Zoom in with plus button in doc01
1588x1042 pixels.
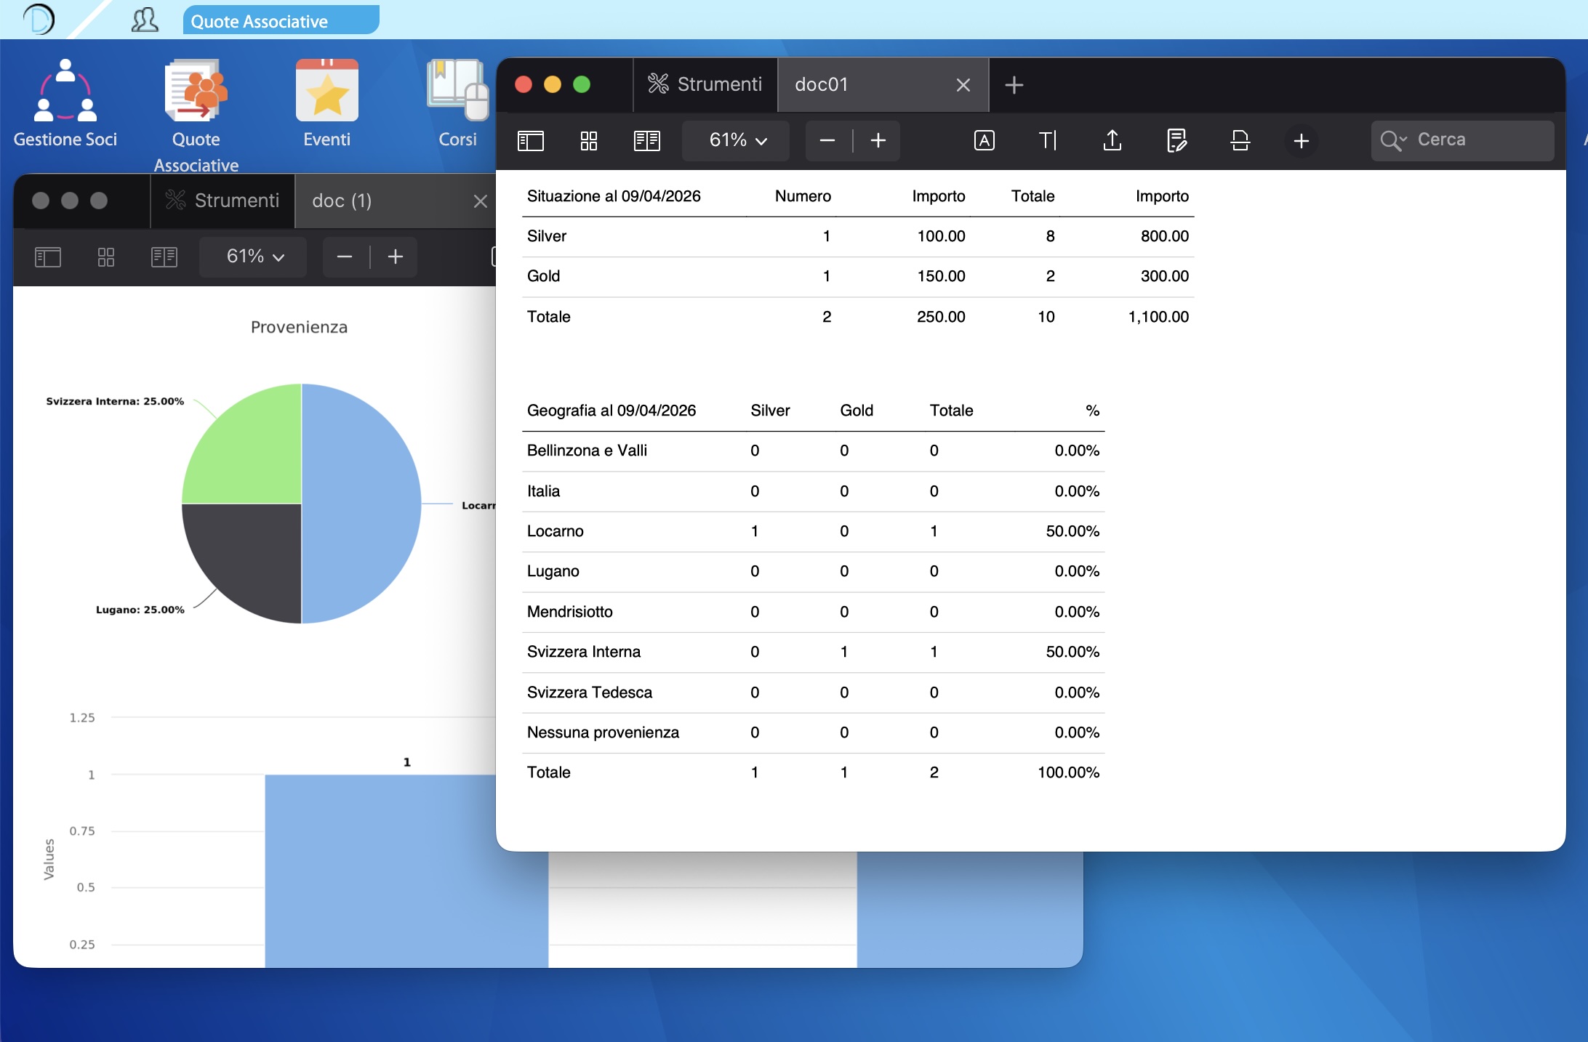pos(878,140)
